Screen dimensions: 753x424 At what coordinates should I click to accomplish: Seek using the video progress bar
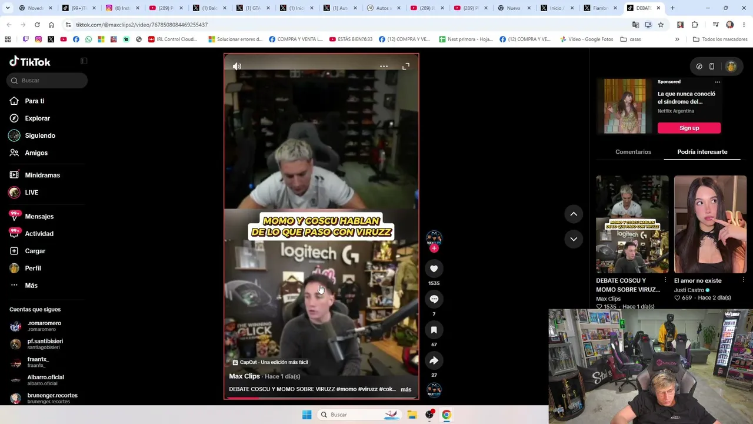point(321,397)
